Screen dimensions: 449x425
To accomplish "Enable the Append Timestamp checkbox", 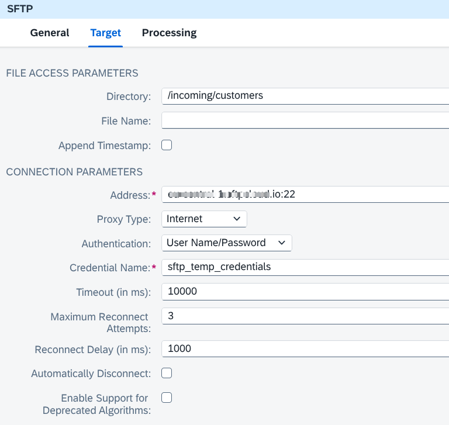I will [x=167, y=145].
